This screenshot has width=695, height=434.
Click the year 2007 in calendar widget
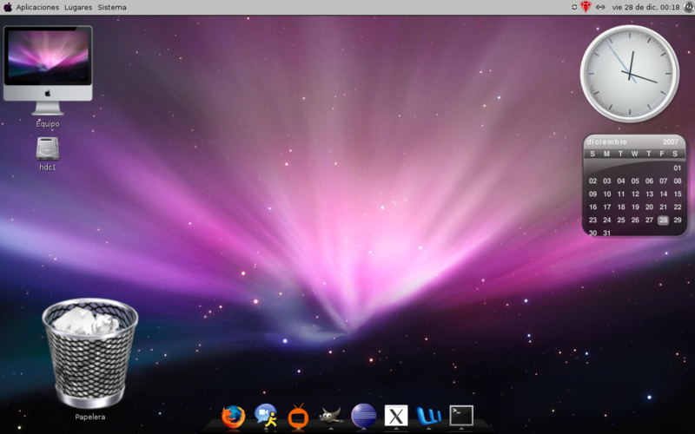[x=670, y=141]
